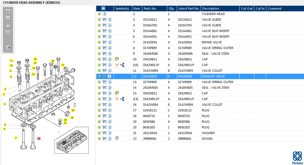Select callout 18 plug on diagram

pyautogui.click(x=72, y=118)
